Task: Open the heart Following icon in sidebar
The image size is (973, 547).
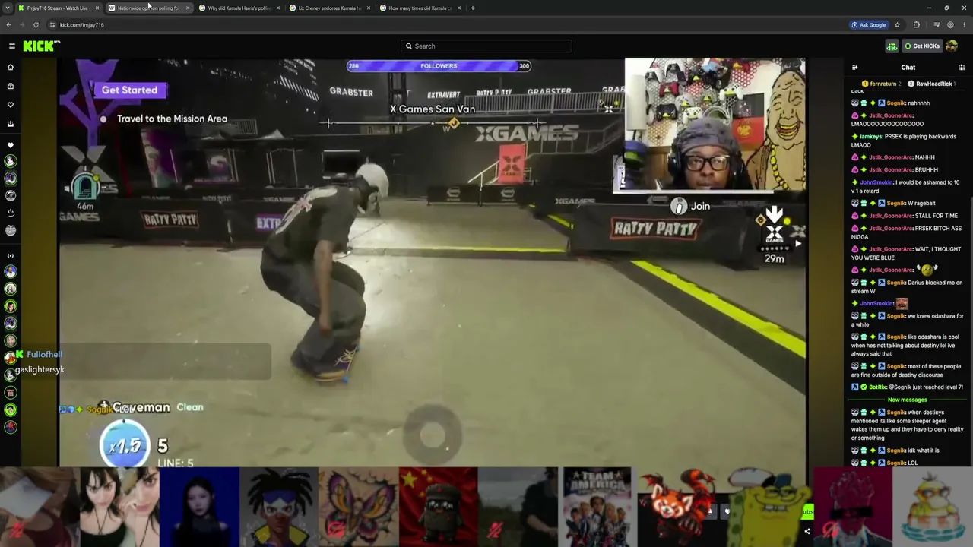Action: pos(11,105)
